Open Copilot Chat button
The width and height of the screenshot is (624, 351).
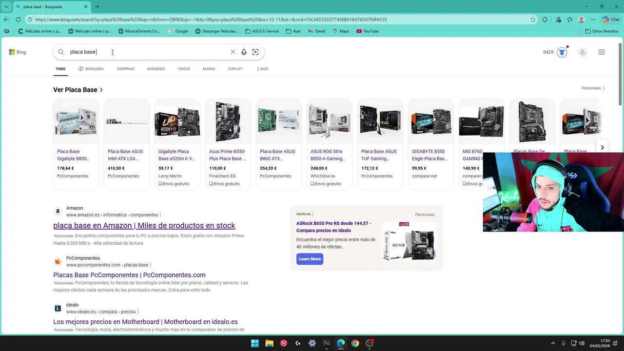611,19
